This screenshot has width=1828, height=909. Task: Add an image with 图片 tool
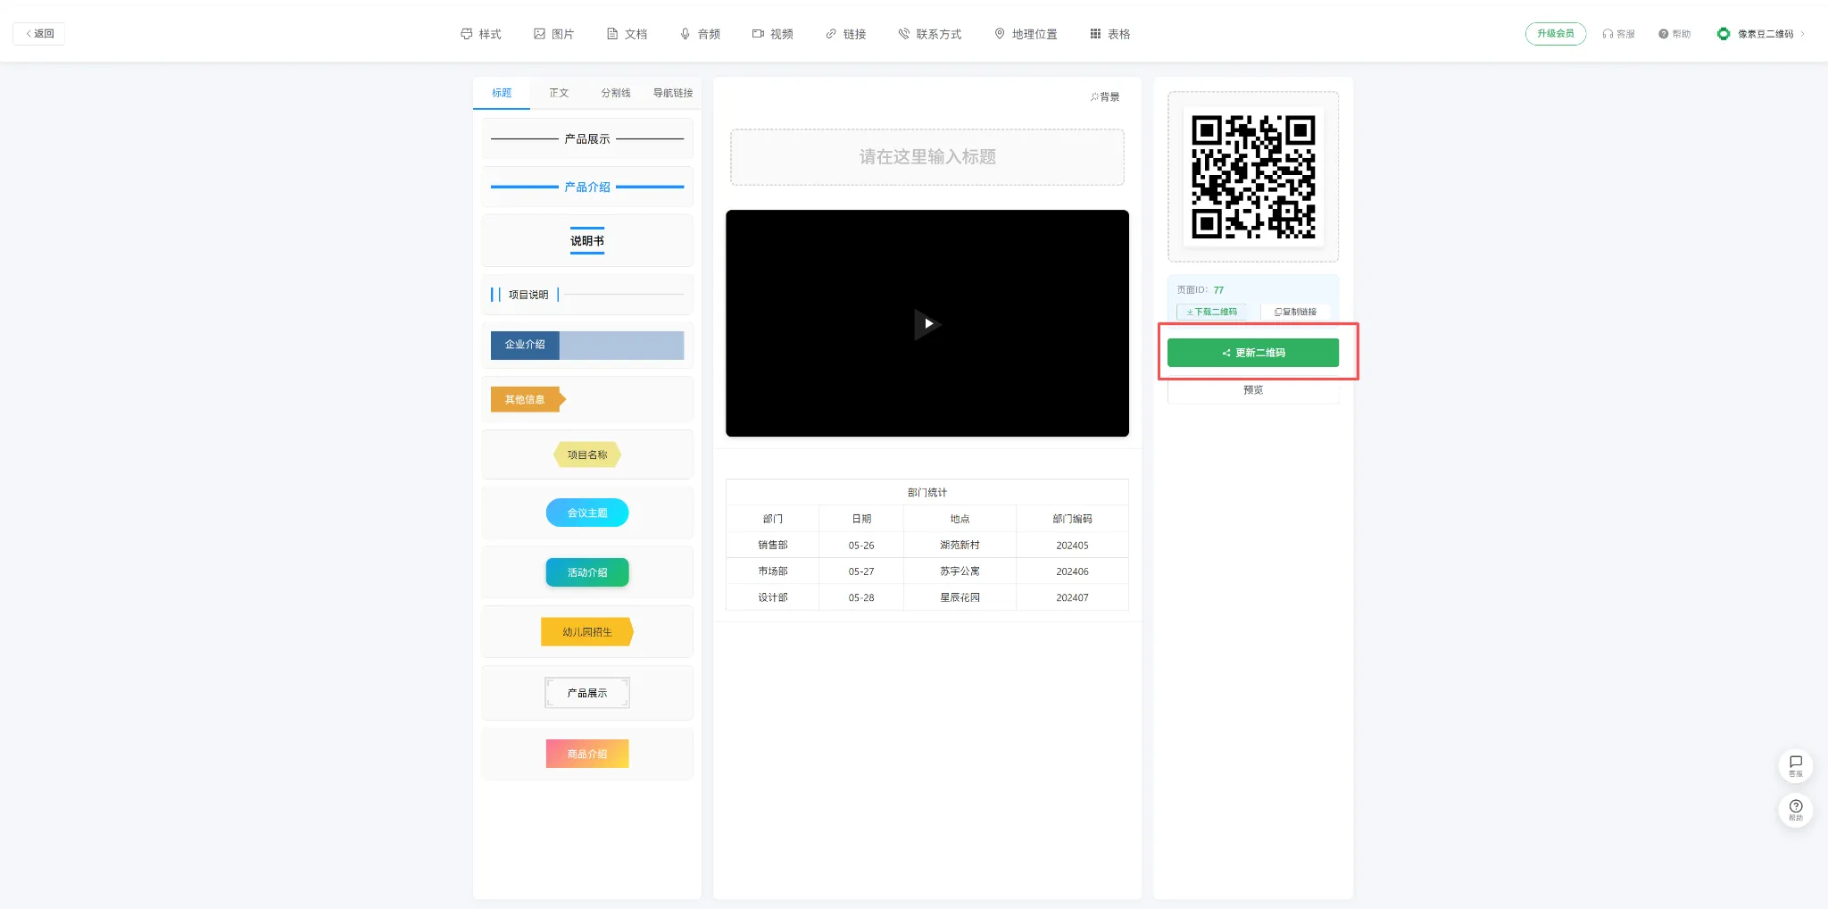(x=554, y=34)
